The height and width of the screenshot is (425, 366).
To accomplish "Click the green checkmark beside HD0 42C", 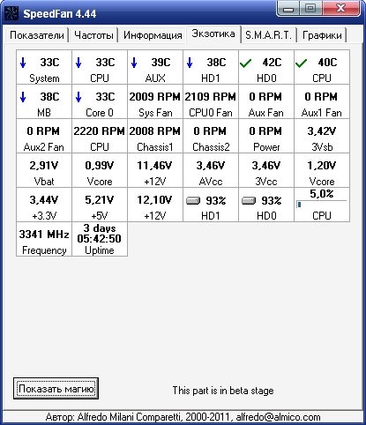I will (245, 63).
